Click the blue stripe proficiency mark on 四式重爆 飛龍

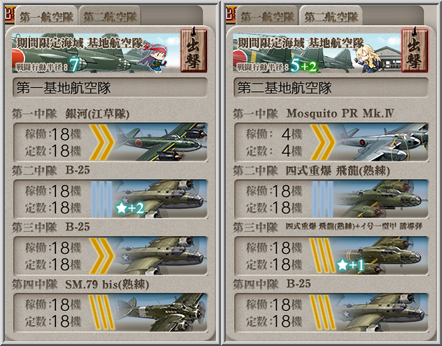[322, 199]
